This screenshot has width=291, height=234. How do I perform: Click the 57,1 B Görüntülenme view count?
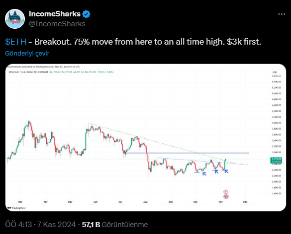click(x=115, y=225)
